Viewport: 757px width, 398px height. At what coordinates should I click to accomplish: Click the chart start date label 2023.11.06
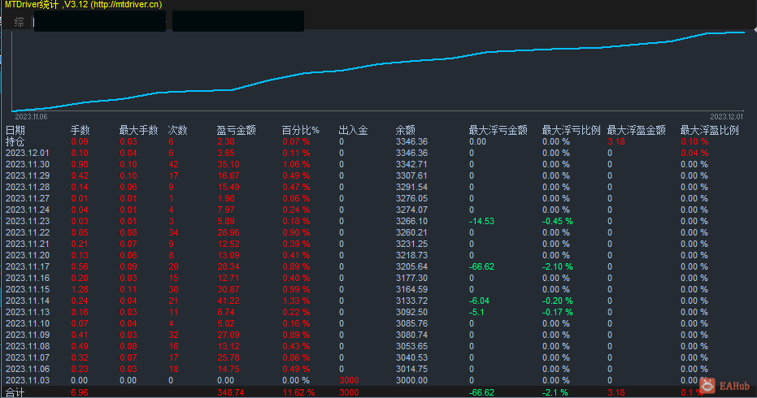(x=32, y=117)
